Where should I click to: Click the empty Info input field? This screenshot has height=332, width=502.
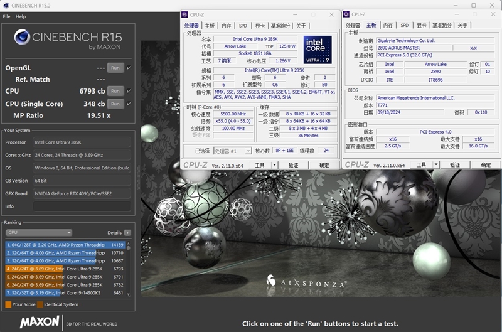pos(82,206)
